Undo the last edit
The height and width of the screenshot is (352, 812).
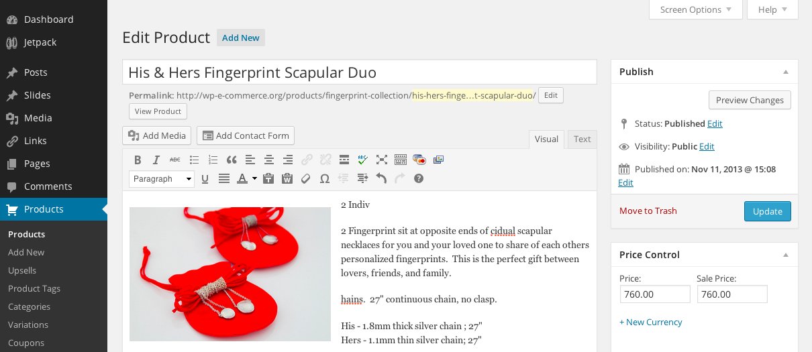tap(381, 178)
